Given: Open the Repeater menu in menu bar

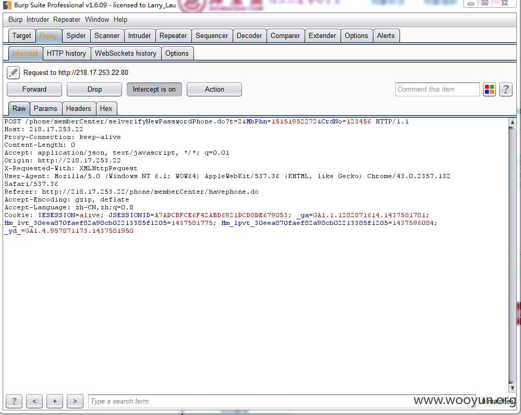Looking at the screenshot, I should coord(67,20).
